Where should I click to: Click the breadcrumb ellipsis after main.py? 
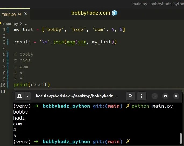25,24
